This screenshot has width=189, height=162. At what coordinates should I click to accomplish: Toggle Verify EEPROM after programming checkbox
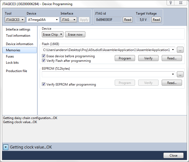coord(44,85)
